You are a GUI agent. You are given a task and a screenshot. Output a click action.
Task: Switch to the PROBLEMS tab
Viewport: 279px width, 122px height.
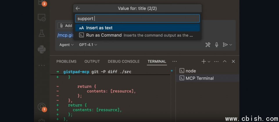66,62
